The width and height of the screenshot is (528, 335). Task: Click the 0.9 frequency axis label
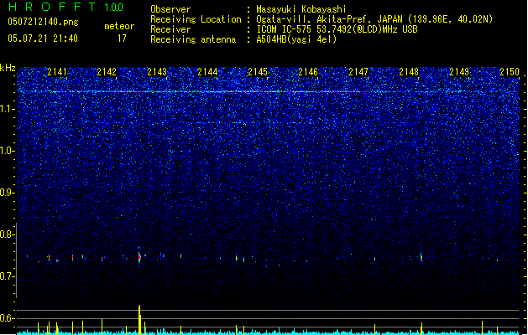[x=8, y=193]
